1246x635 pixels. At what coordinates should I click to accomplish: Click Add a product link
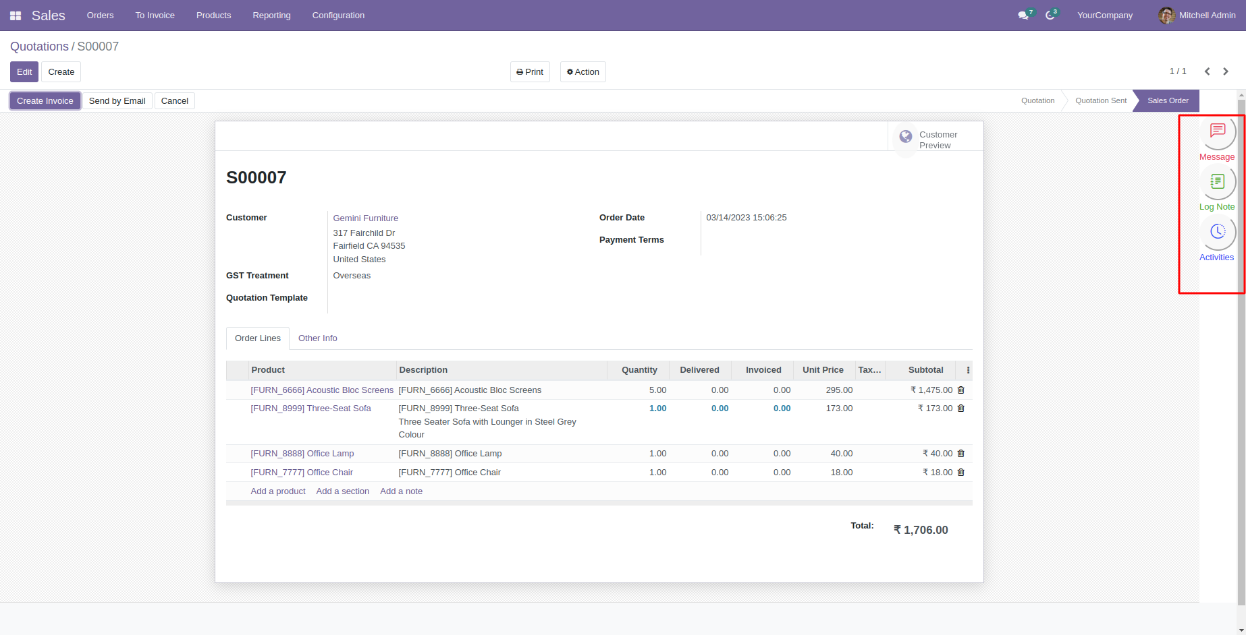point(278,491)
